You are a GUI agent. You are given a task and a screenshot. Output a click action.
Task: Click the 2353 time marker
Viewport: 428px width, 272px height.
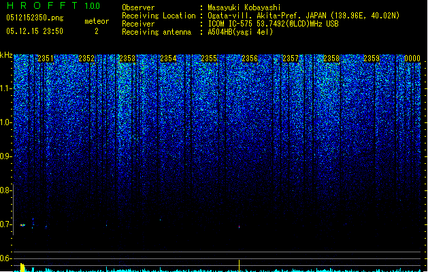point(127,58)
